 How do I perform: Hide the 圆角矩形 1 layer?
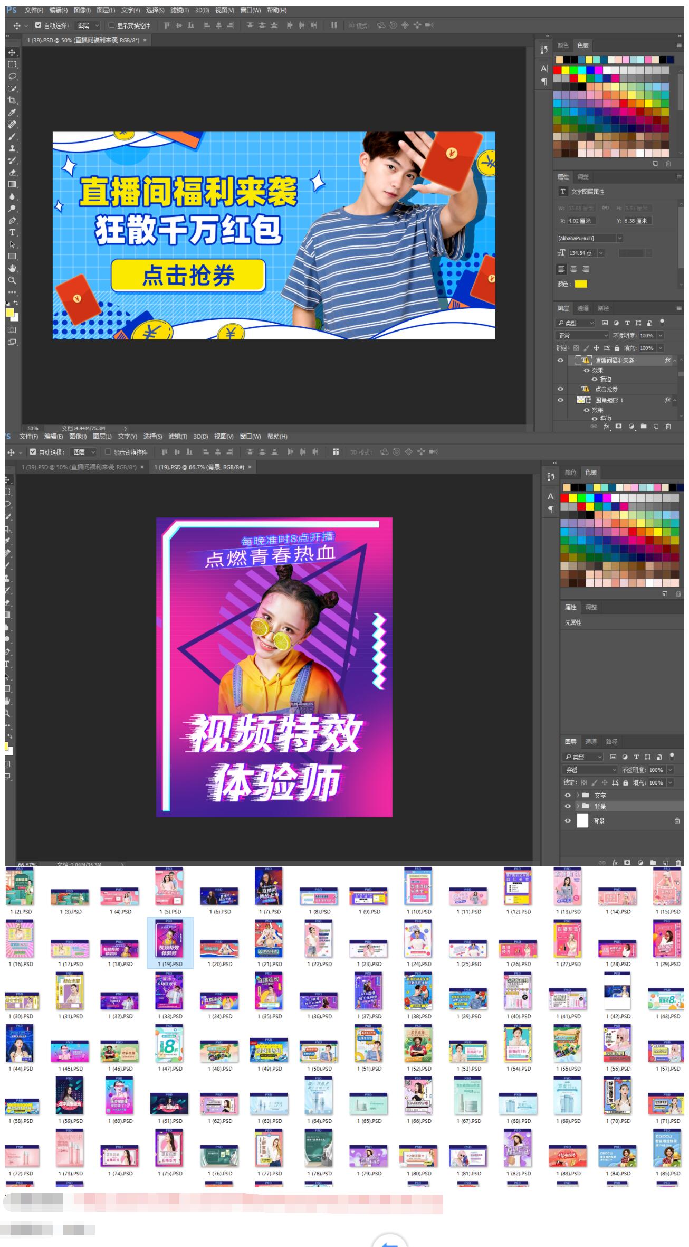pyautogui.click(x=560, y=400)
